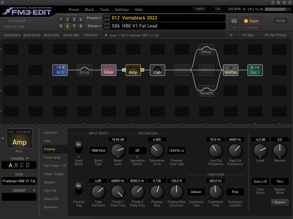Open the Tonestack Location Post selector
Viewport: 293px width, 219px height.
(x=235, y=192)
